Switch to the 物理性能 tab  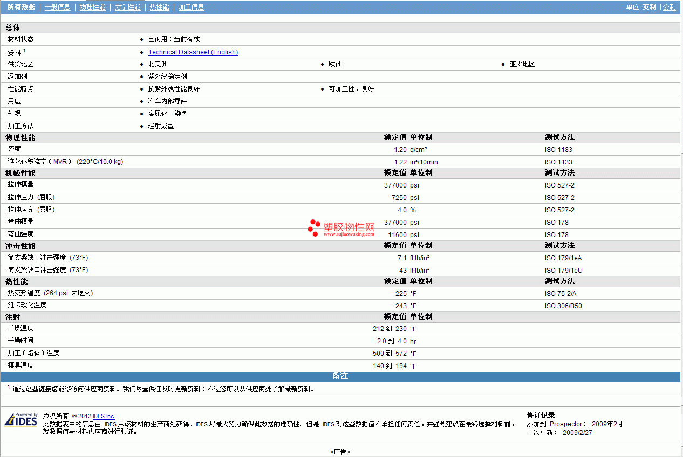pyautogui.click(x=92, y=7)
